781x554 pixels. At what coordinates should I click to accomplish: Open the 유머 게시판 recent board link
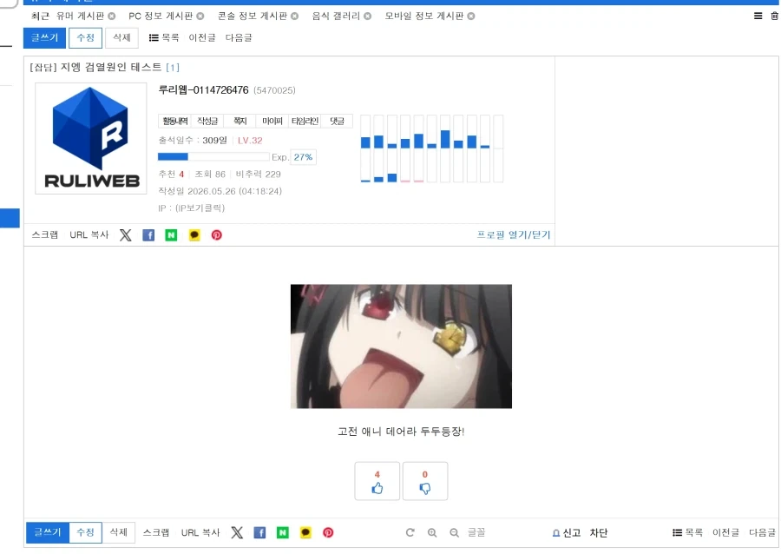coord(80,16)
